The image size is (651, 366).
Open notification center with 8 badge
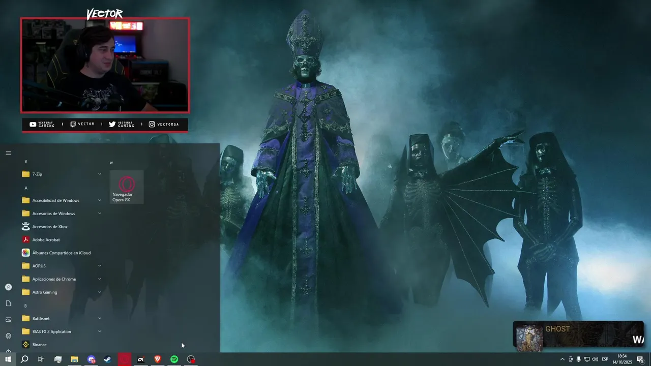[x=641, y=359]
